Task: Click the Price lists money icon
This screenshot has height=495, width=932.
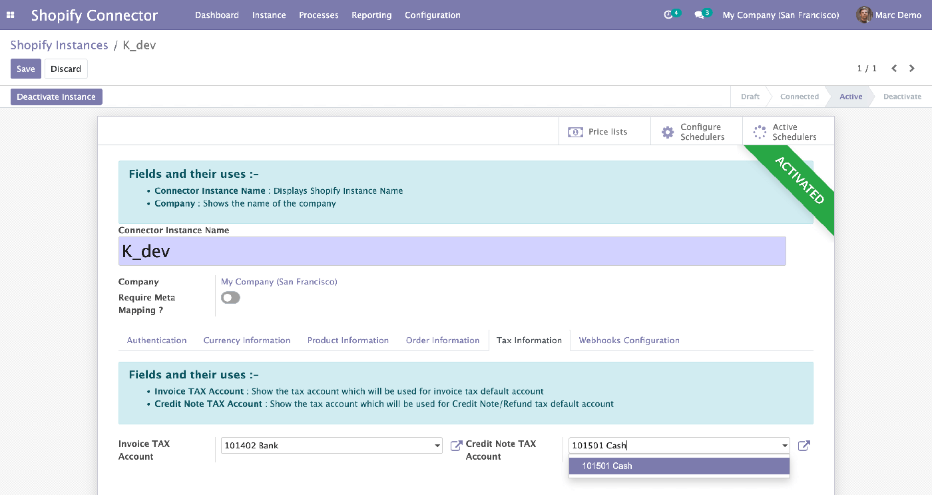Action: click(x=575, y=132)
